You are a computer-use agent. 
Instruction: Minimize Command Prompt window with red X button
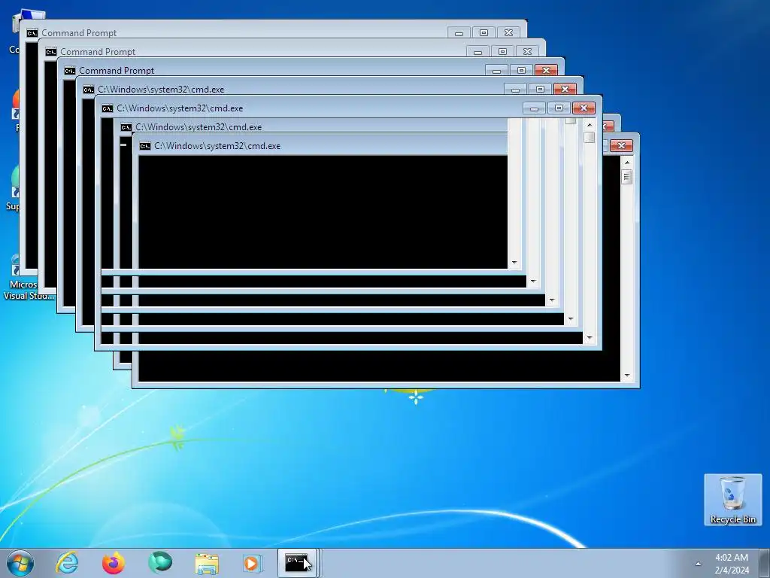click(496, 70)
